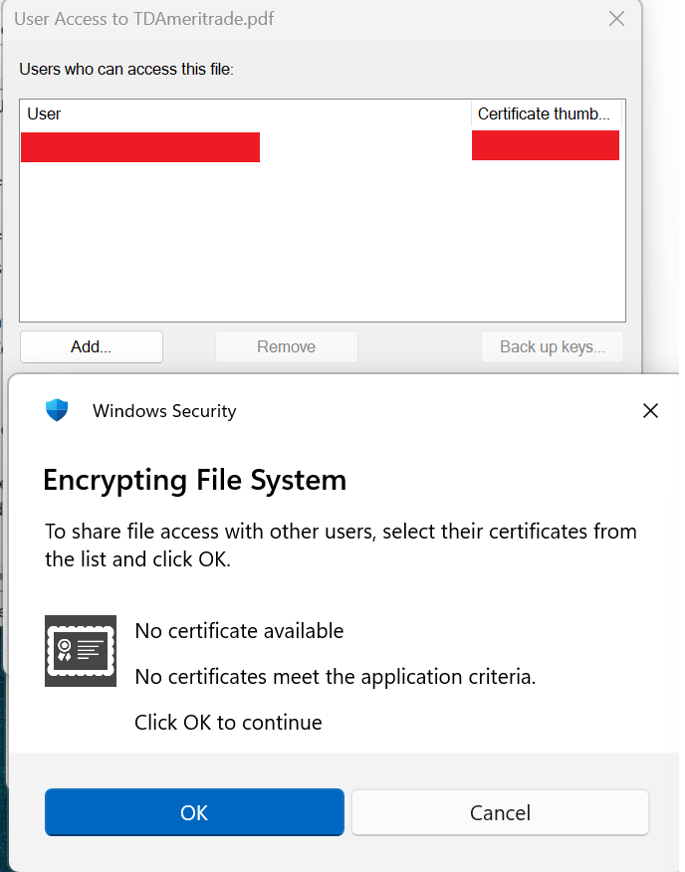Sort by the User column header
Screen dimensions: 685x872
point(245,114)
